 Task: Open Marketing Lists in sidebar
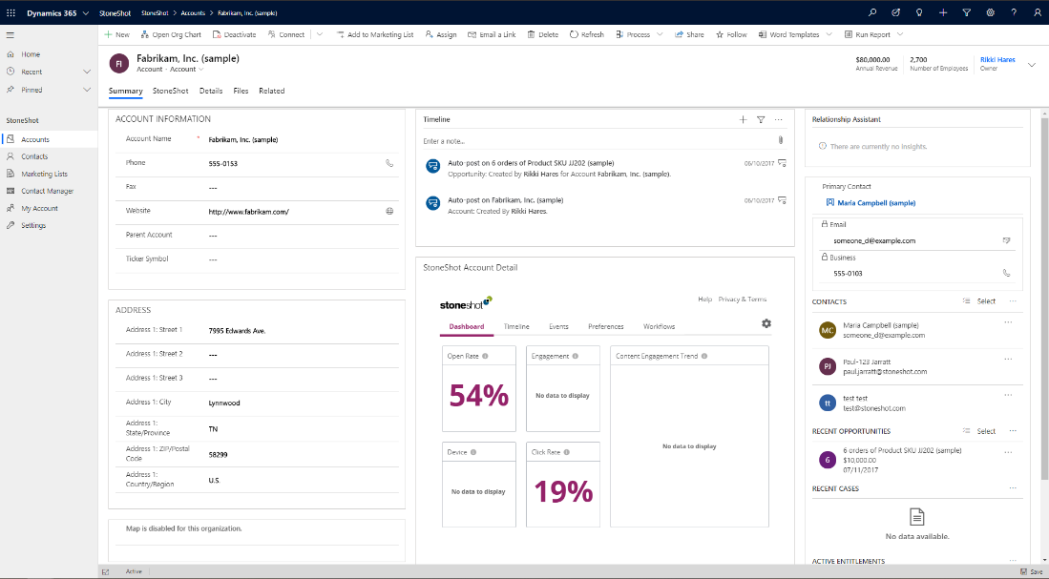pyautogui.click(x=44, y=174)
